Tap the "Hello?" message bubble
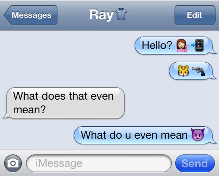This screenshot has height=176, width=219. click(176, 46)
